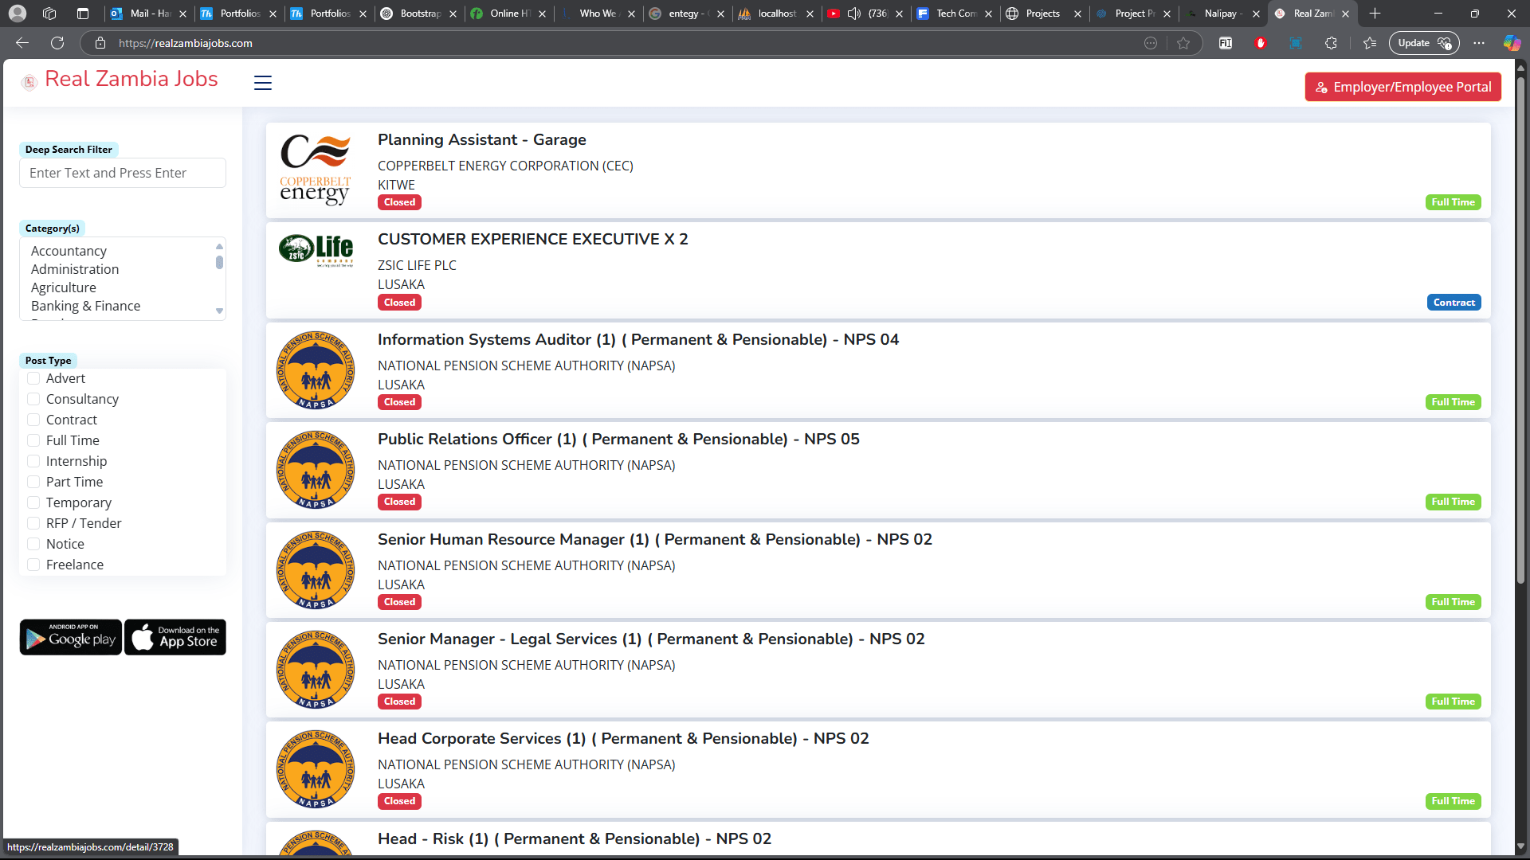1530x860 pixels.
Task: Click the Real Zambia Jobs site title
Action: tap(131, 79)
